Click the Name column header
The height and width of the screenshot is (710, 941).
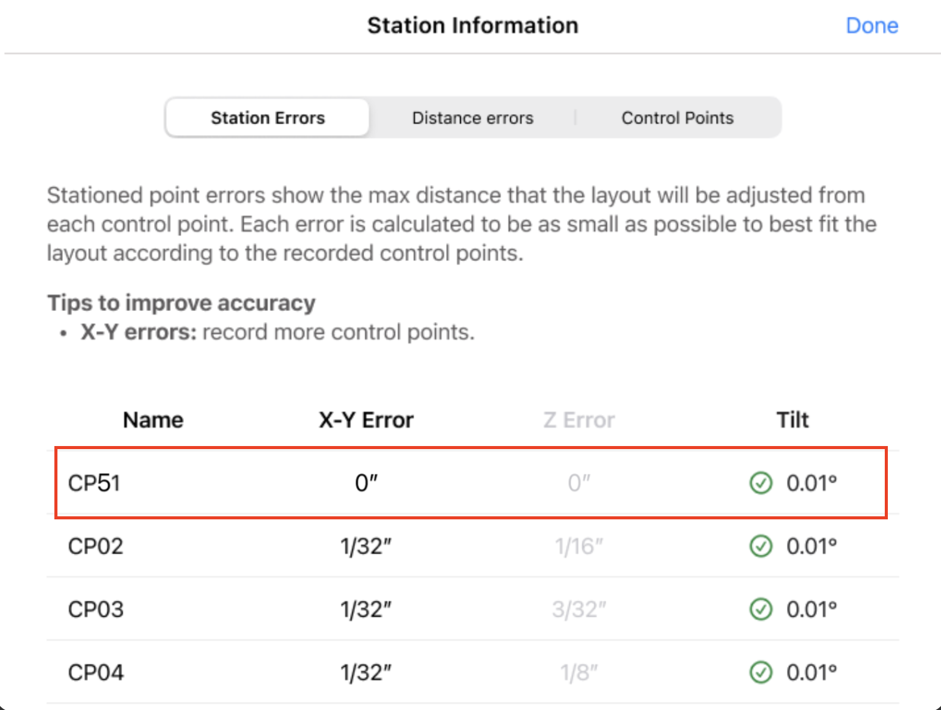coord(153,420)
